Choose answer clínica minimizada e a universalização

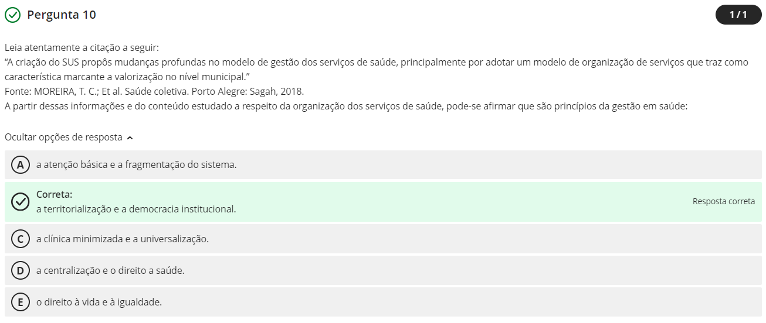pos(122,239)
